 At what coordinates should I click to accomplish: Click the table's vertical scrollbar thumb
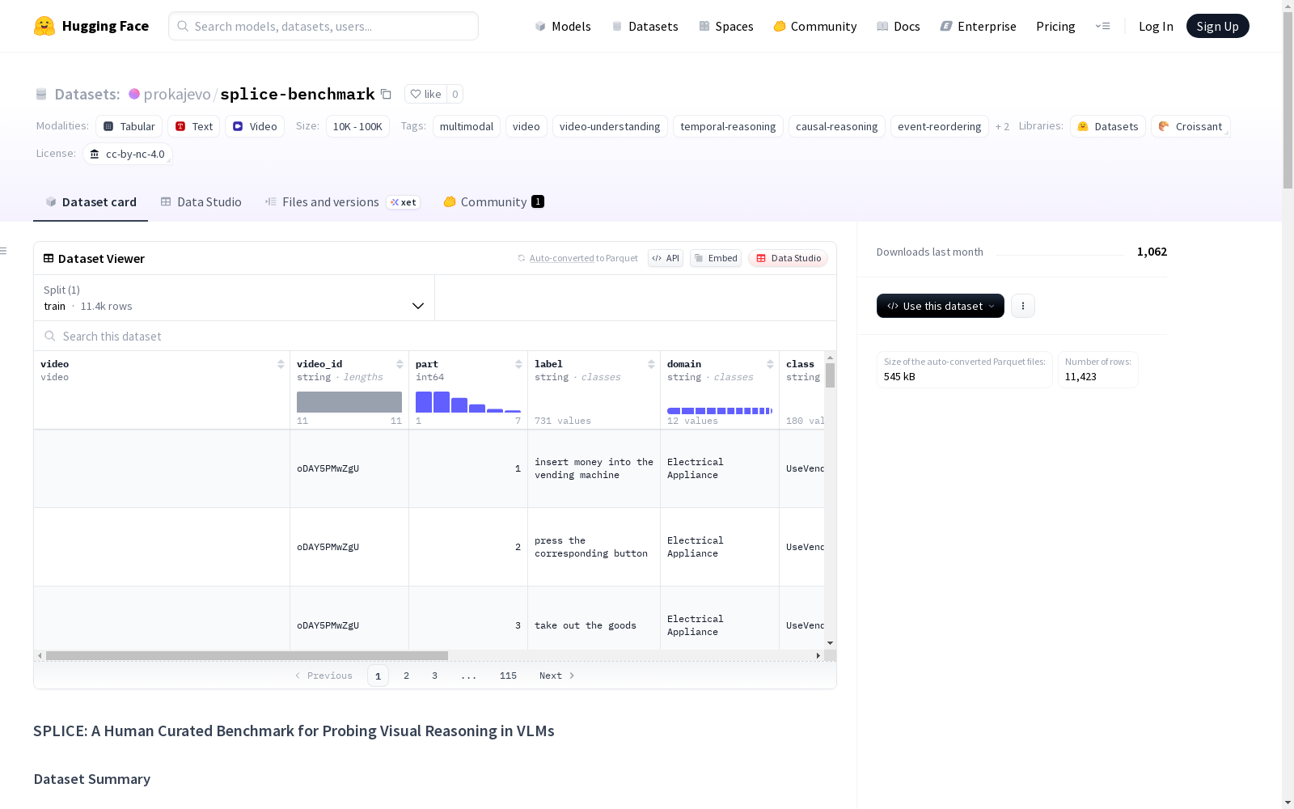pyautogui.click(x=830, y=375)
